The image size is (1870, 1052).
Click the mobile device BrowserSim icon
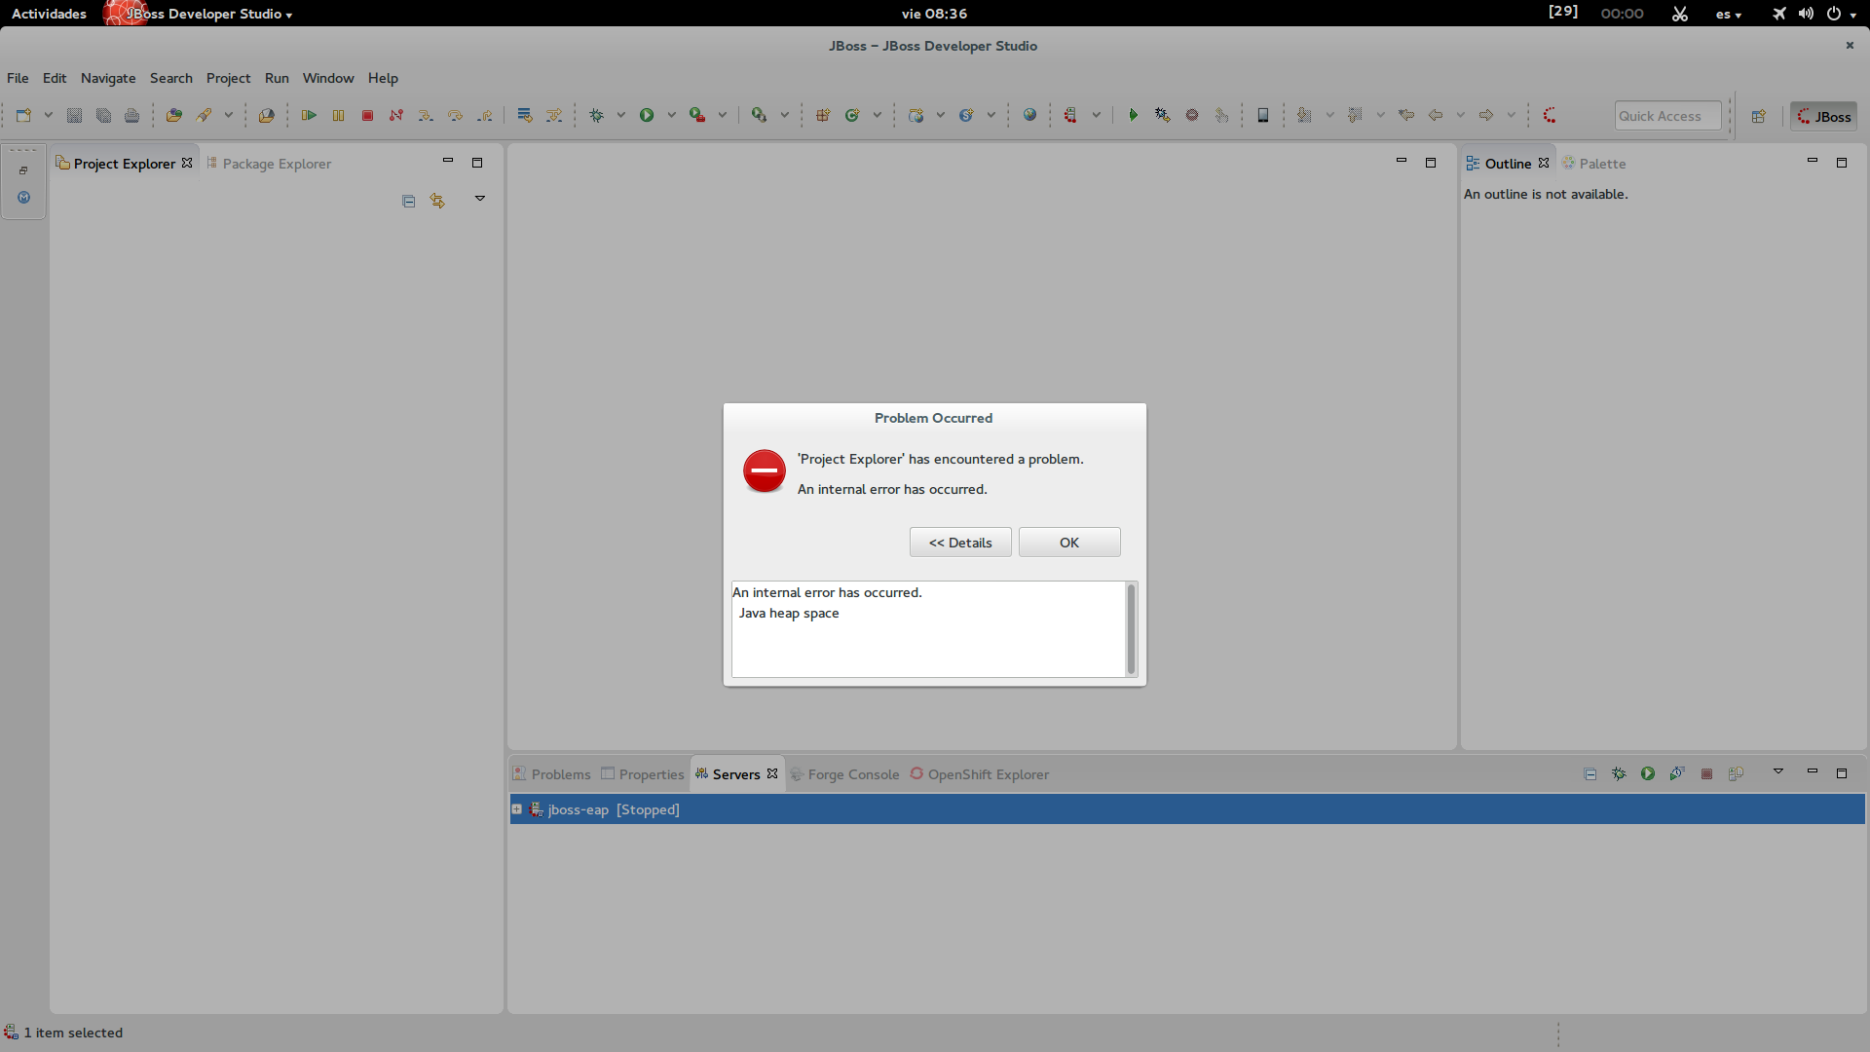(1263, 115)
